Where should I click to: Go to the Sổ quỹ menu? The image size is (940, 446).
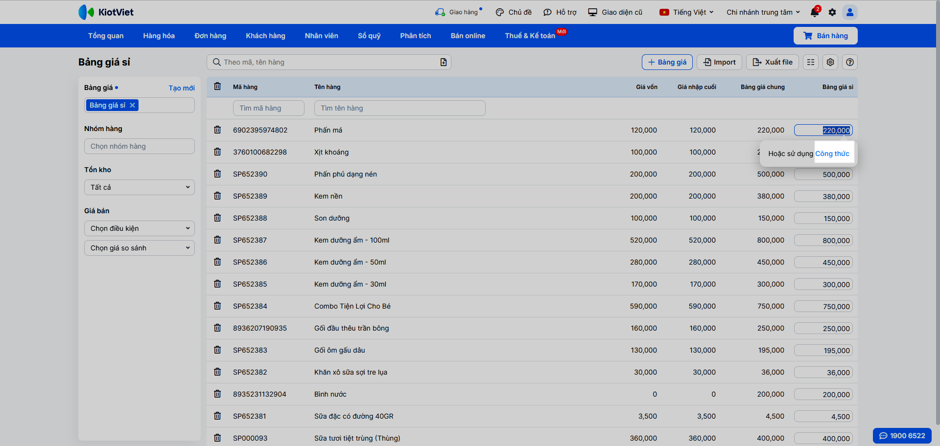369,36
